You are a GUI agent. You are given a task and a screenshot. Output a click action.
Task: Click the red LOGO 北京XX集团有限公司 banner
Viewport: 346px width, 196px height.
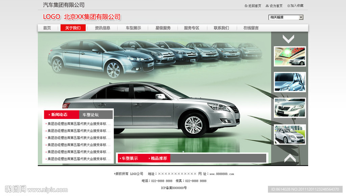coord(81,16)
